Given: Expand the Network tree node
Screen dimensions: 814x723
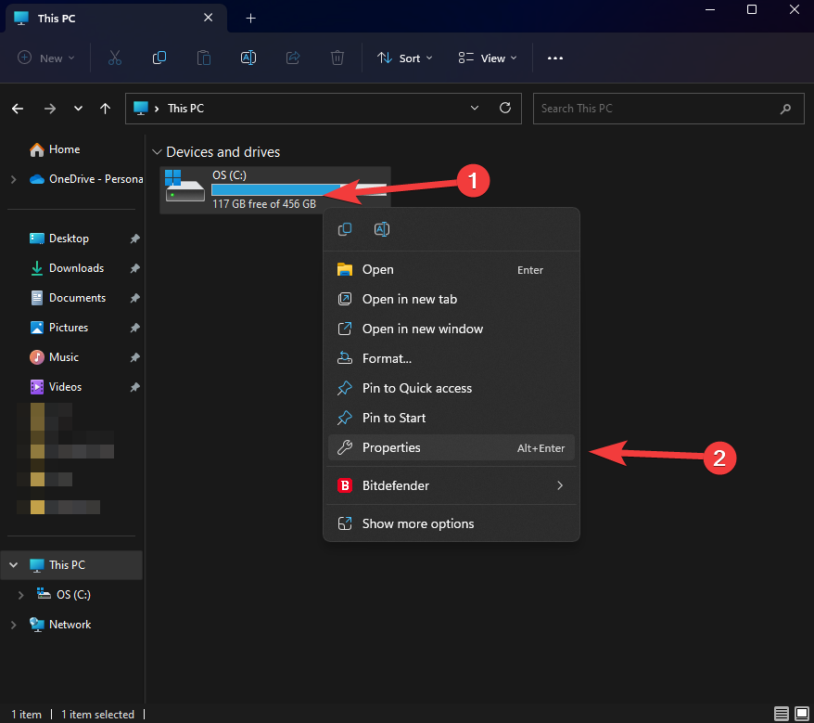Looking at the screenshot, I should (x=13, y=625).
